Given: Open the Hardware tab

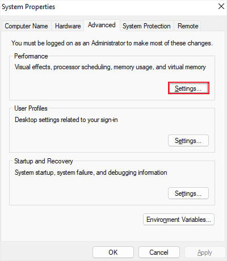Looking at the screenshot, I should 68,26.
